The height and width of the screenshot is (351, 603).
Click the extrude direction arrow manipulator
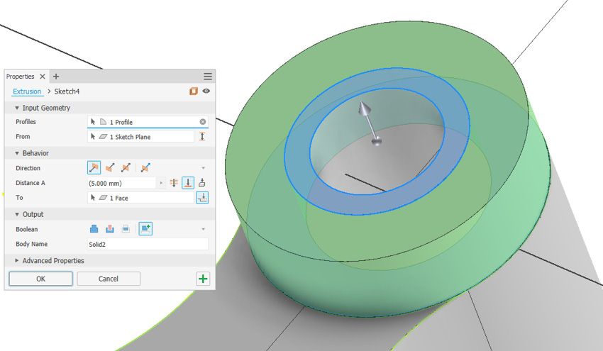click(x=364, y=109)
